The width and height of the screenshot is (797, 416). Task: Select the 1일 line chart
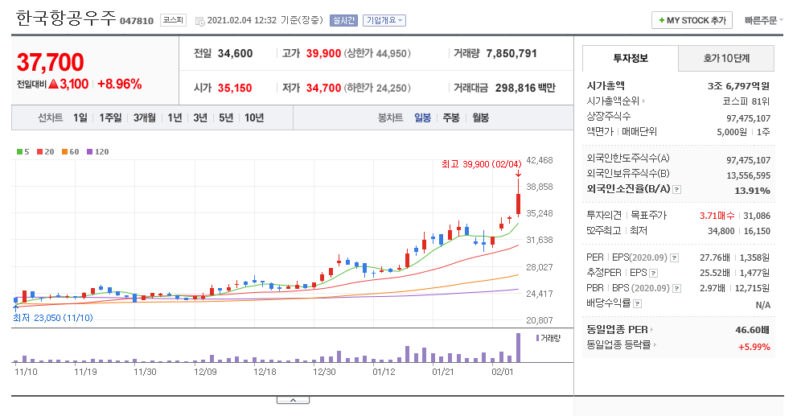pos(80,117)
